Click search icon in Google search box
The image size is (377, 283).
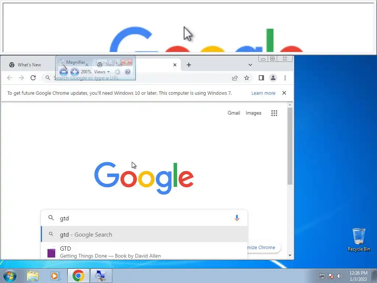(x=51, y=218)
